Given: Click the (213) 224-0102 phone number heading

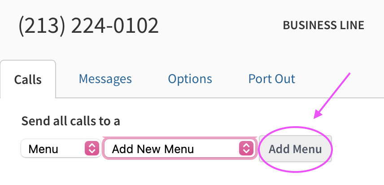Looking at the screenshot, I should click(x=88, y=26).
